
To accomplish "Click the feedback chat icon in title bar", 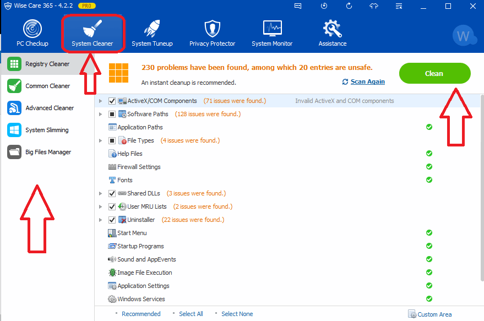I will click(298, 6).
